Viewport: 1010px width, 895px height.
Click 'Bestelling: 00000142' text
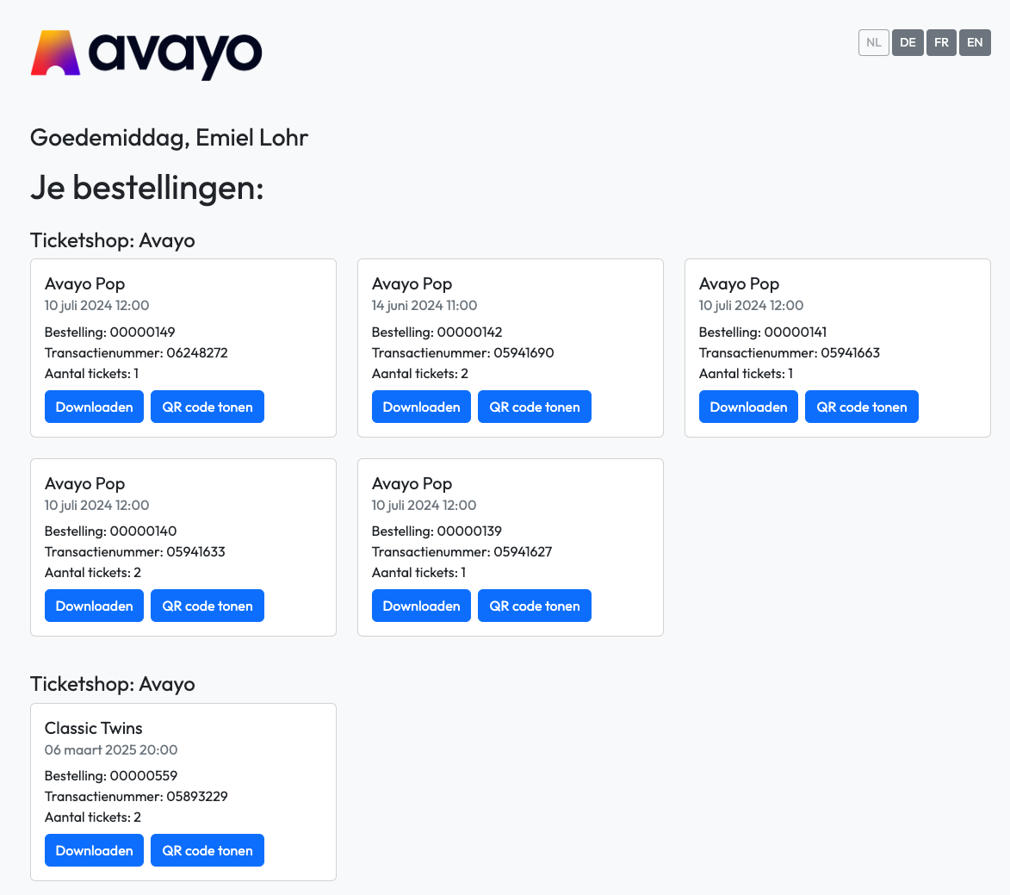click(x=437, y=332)
